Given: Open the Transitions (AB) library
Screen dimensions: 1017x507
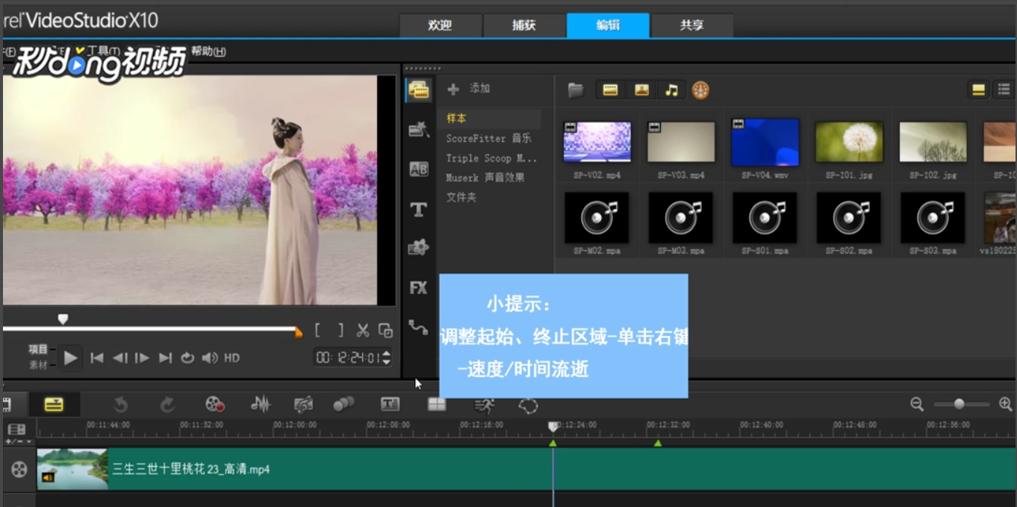Looking at the screenshot, I should coord(419,169).
